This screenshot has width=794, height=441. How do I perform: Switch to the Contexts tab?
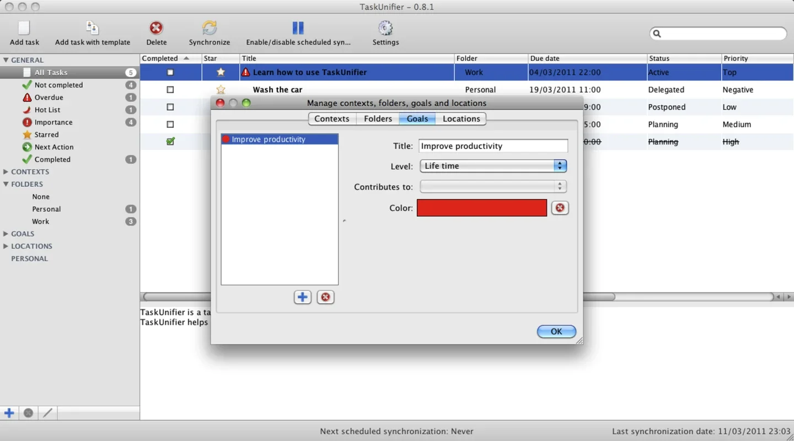[x=332, y=119]
